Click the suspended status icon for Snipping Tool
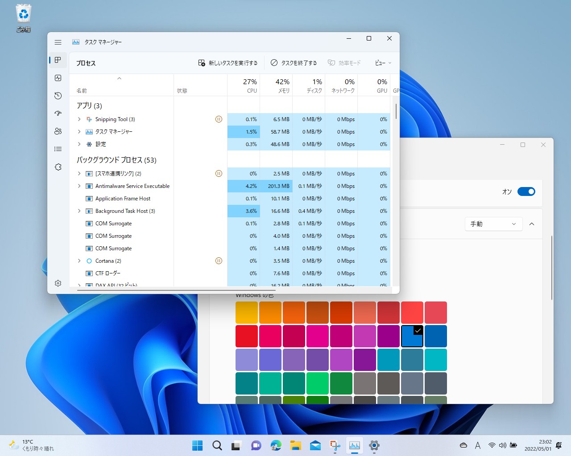Image resolution: width=571 pixels, height=456 pixels. (x=219, y=119)
